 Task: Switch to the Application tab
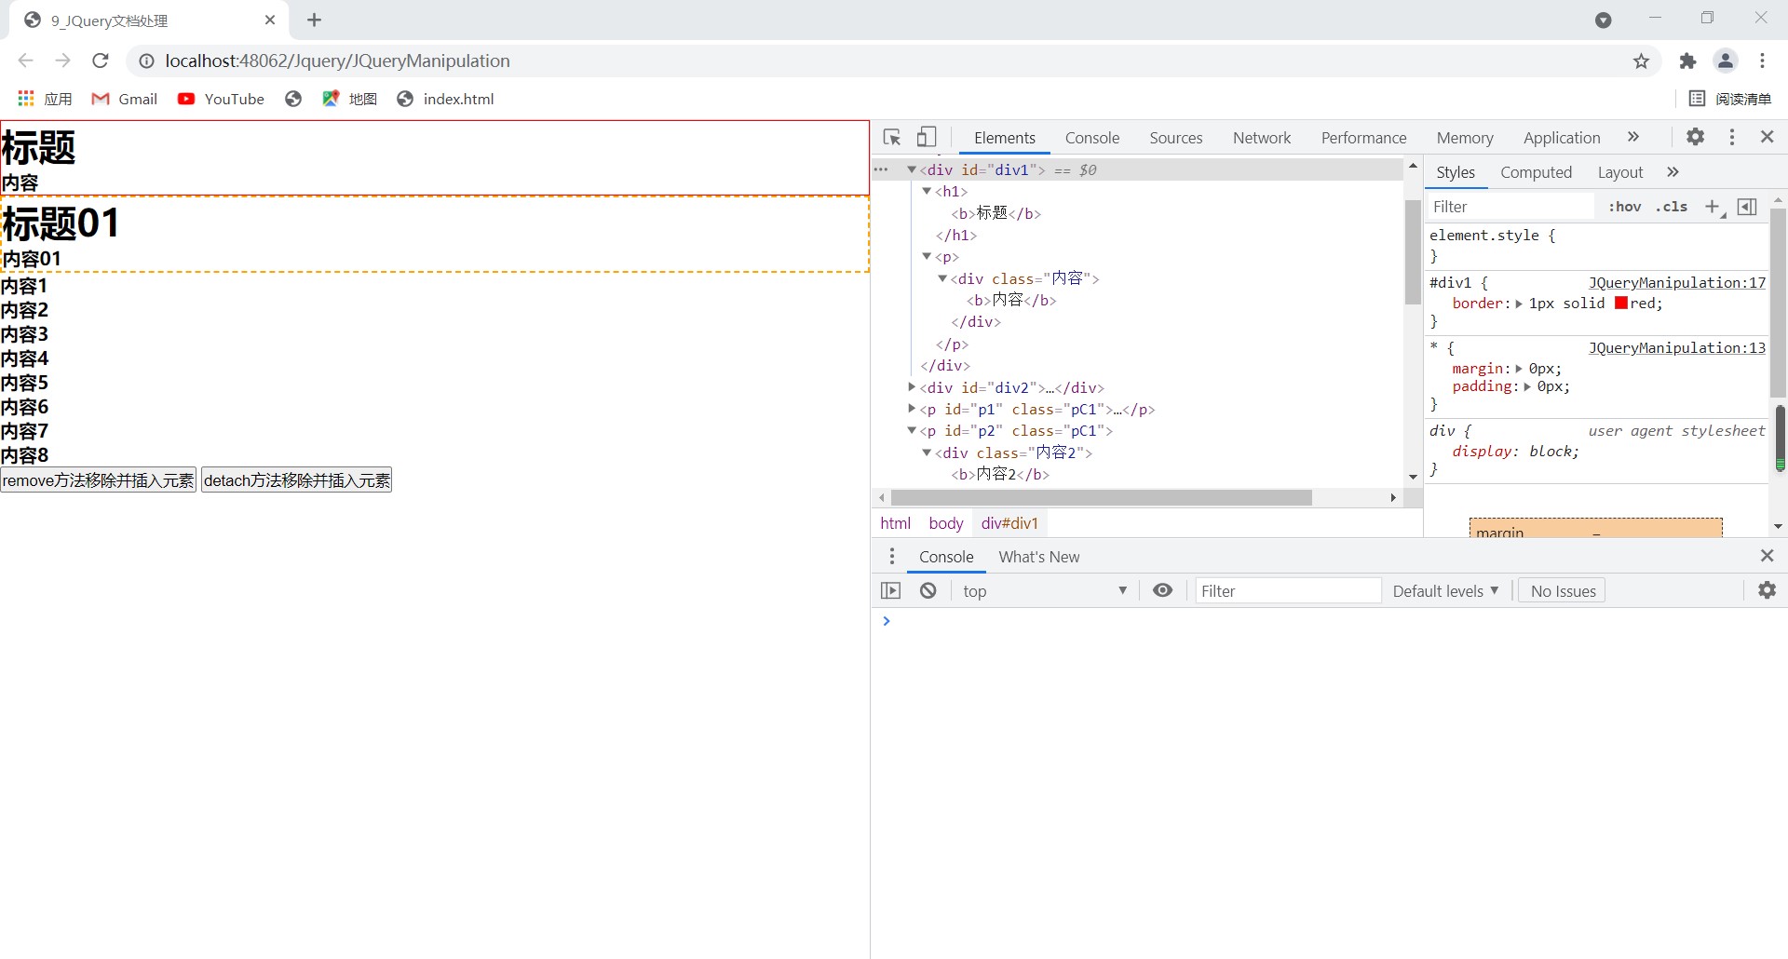pos(1562,138)
